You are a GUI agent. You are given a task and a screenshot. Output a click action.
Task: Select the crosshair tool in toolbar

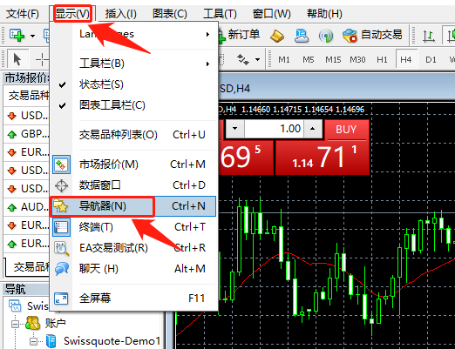42,59
